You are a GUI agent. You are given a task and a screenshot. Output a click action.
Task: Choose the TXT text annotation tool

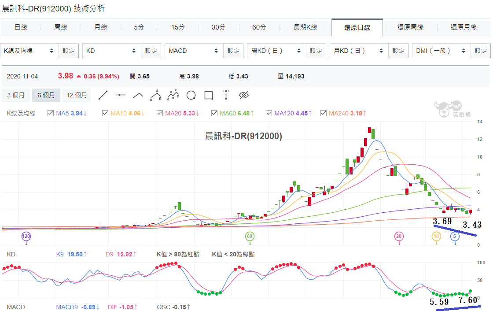(226, 95)
